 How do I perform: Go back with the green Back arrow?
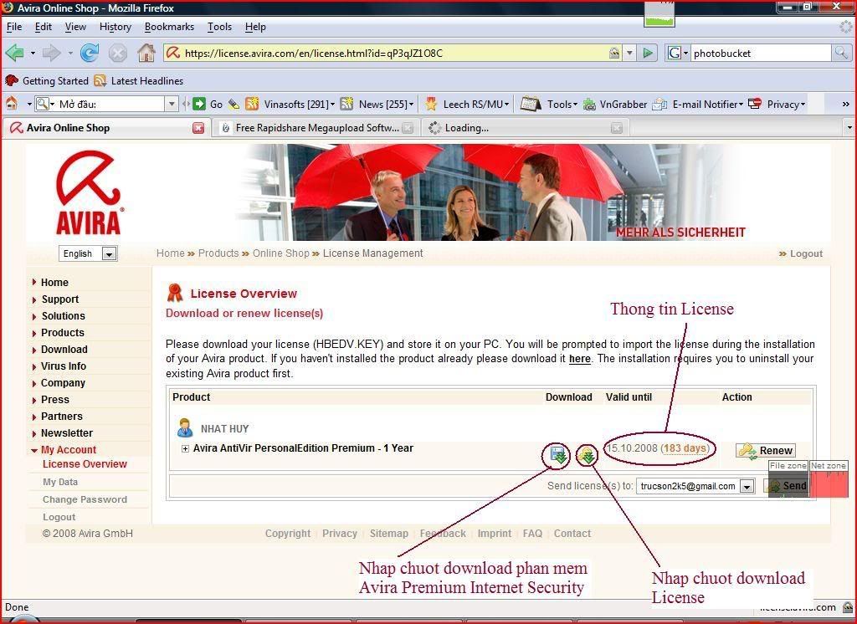15,53
